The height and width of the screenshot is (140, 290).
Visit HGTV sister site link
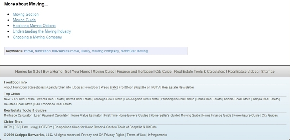(x=8, y=127)
